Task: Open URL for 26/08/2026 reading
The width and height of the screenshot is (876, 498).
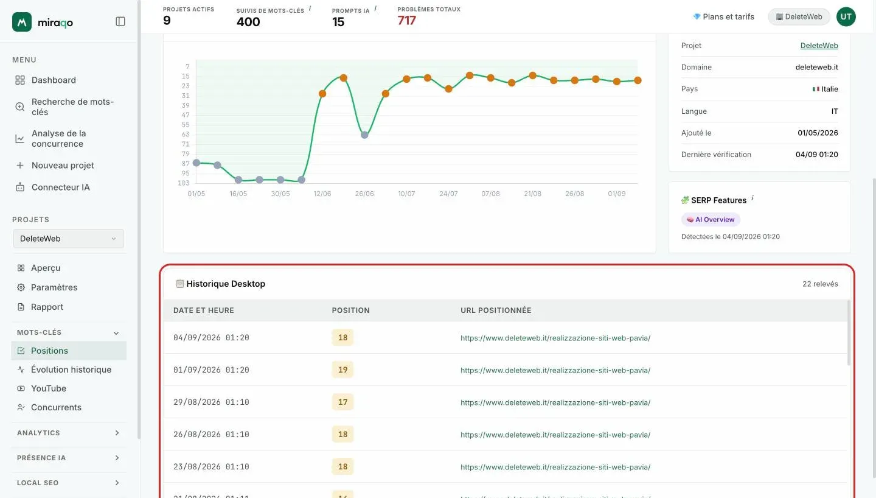Action: tap(555, 435)
